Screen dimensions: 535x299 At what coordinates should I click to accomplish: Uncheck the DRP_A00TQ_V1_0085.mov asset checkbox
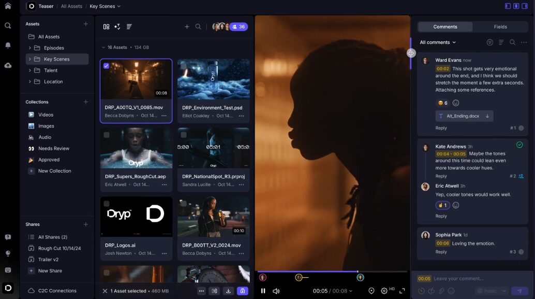pyautogui.click(x=106, y=66)
